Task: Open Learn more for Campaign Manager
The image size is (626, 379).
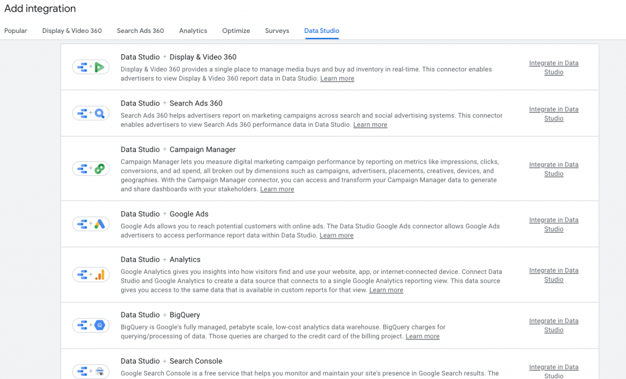Action: [x=277, y=189]
